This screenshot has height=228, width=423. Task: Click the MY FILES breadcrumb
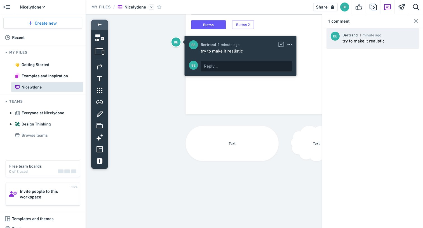[x=101, y=7]
